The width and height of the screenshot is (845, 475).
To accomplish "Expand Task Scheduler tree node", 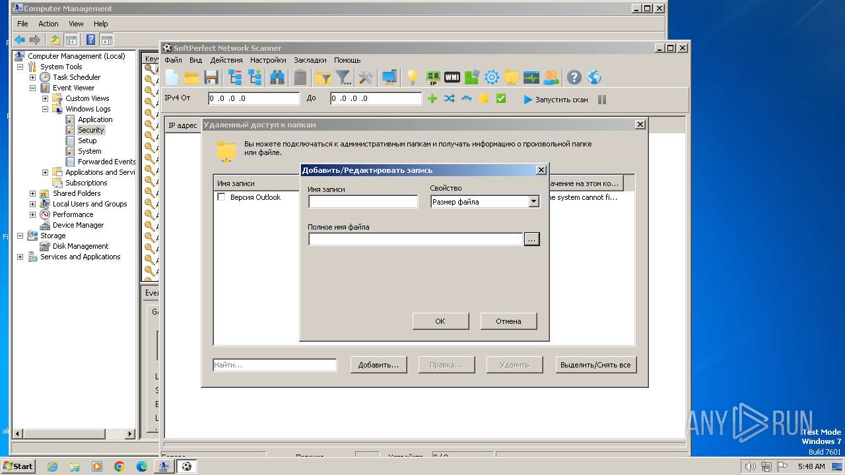I will [32, 77].
